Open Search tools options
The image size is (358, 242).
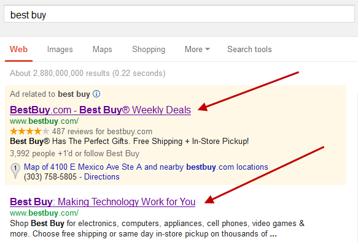[x=249, y=49]
